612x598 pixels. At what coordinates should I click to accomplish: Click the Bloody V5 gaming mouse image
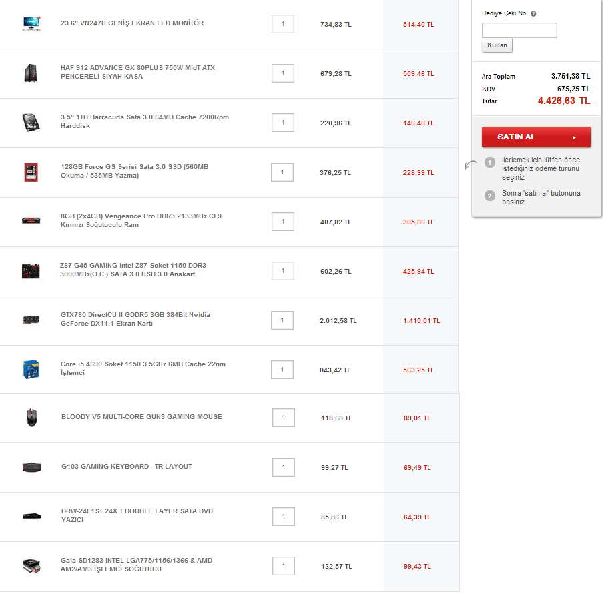[x=31, y=418]
